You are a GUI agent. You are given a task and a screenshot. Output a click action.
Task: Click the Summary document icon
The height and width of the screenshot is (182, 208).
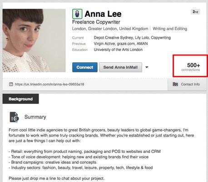[14, 117]
